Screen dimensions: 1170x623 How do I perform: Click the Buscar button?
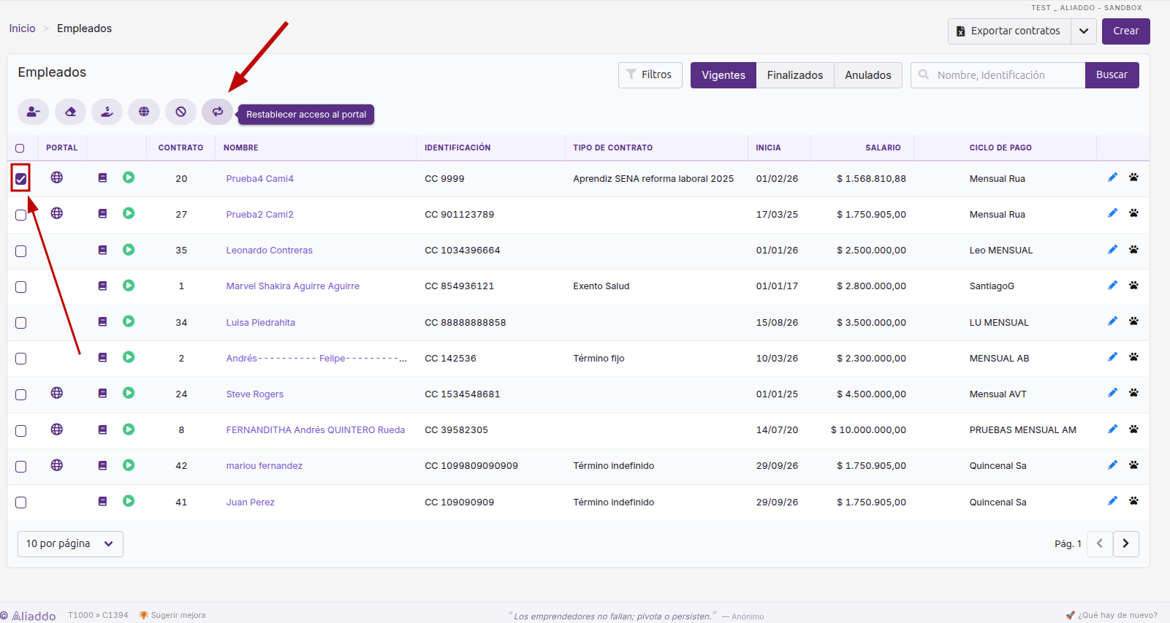(1112, 75)
